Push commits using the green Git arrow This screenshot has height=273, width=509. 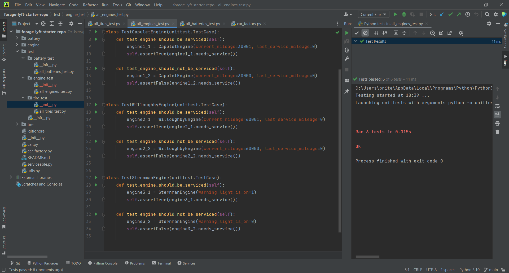459,14
